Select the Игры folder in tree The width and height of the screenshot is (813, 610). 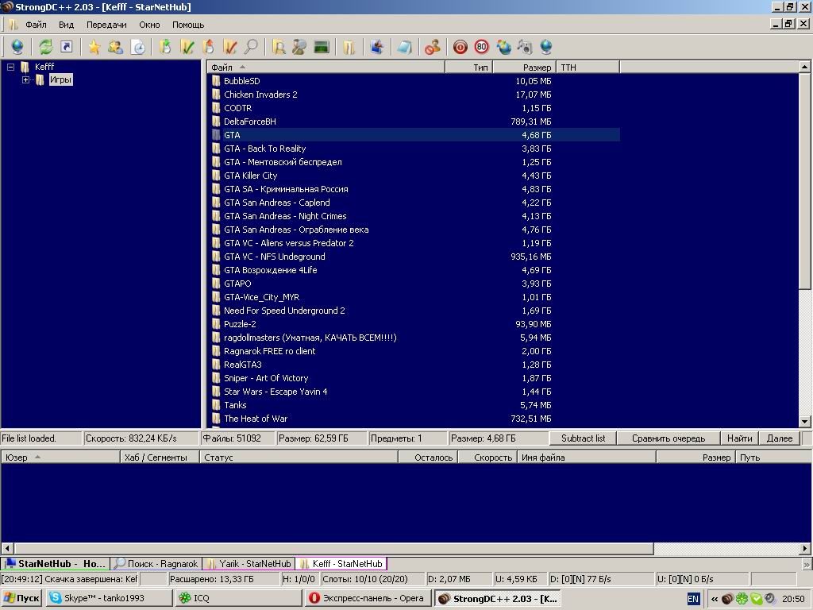coord(60,79)
